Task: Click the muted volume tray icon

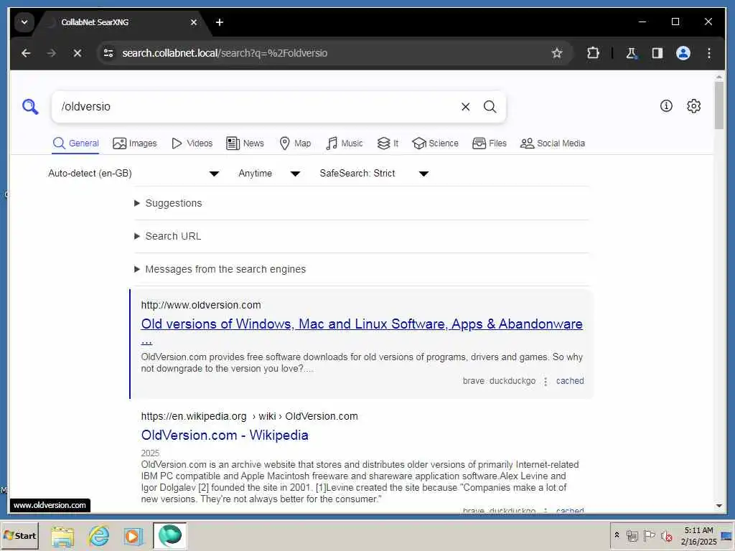Action: (666, 535)
